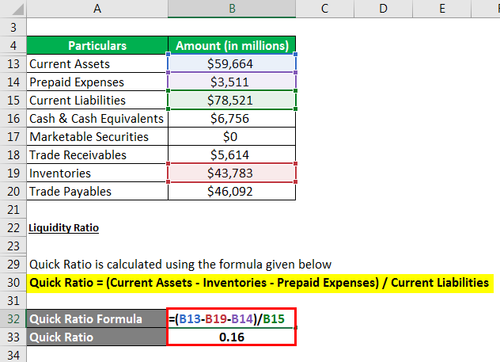The width and height of the screenshot is (500, 362).
Task: Click the yellow Quick Ratio formula text
Action: [x=259, y=283]
